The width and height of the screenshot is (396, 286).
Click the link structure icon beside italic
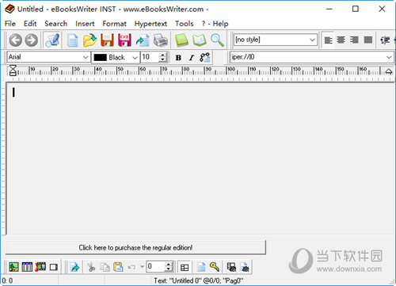205,57
